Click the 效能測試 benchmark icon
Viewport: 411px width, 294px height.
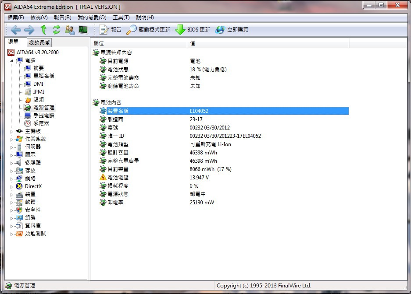coord(19,234)
